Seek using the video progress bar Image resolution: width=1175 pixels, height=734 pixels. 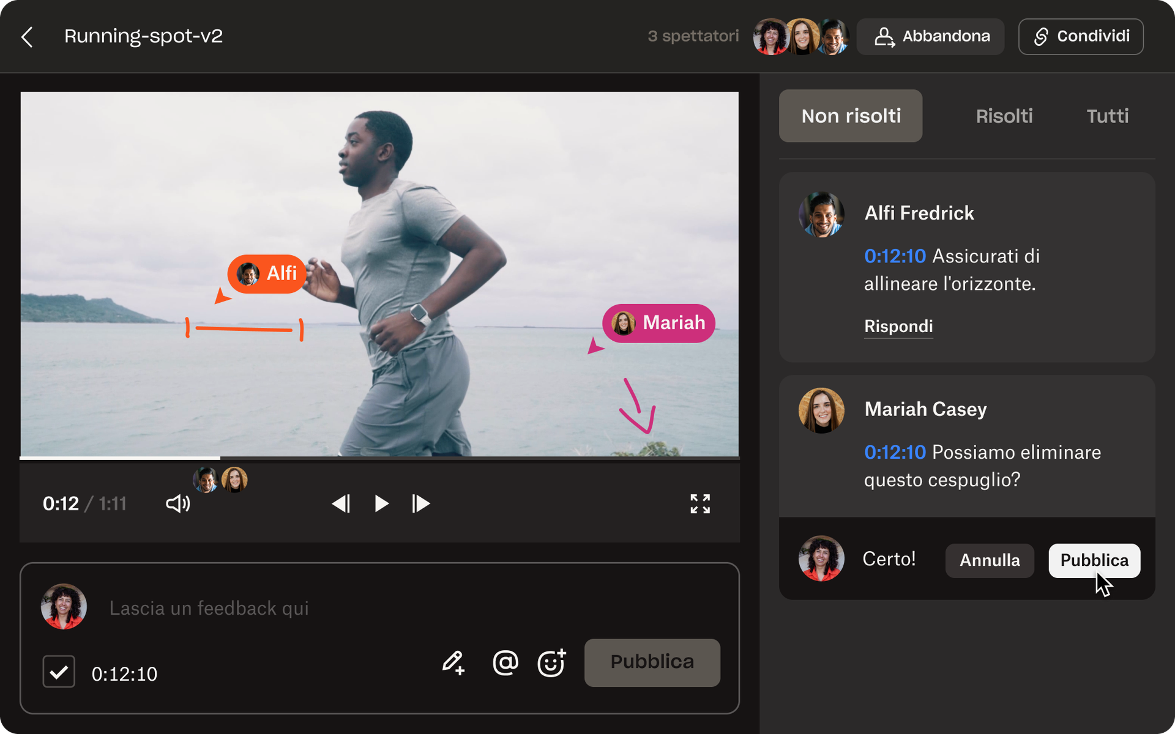379,458
